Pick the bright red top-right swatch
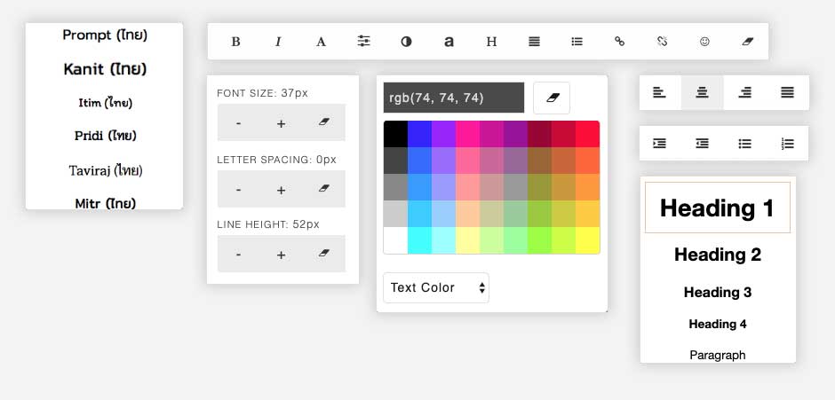This screenshot has width=835, height=400. (587, 134)
